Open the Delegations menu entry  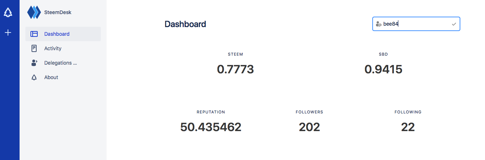point(63,63)
